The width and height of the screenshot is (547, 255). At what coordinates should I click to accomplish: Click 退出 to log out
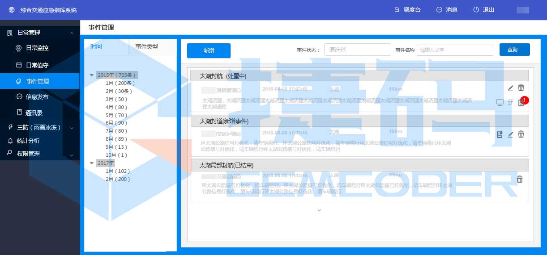[484, 10]
